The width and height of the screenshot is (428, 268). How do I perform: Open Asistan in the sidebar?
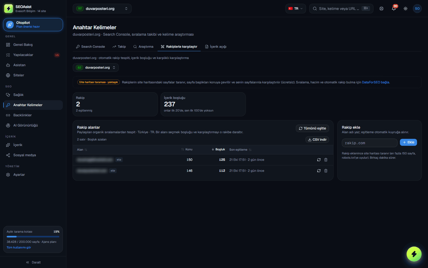pyautogui.click(x=33, y=65)
